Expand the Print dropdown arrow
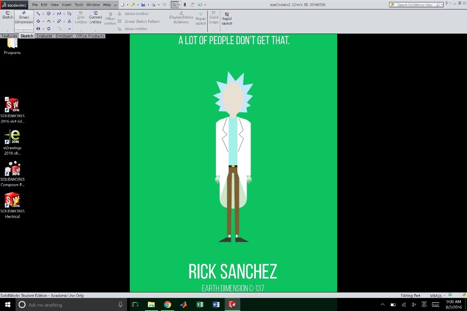Screen dimensions: 467x311 click(159, 5)
